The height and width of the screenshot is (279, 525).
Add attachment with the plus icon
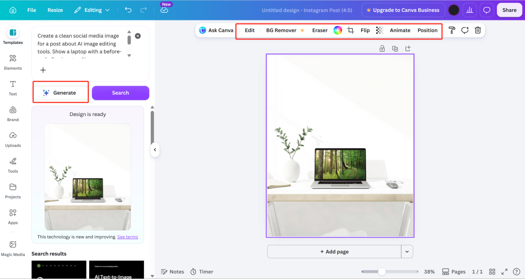[x=43, y=70]
